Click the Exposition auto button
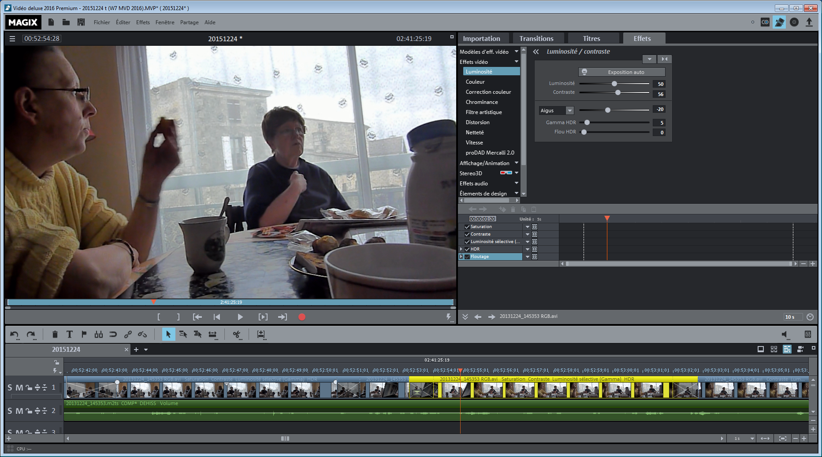The image size is (822, 457). coord(621,72)
